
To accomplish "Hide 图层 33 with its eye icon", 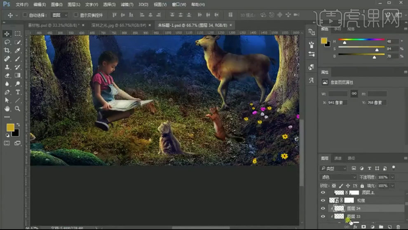I will (x=323, y=216).
